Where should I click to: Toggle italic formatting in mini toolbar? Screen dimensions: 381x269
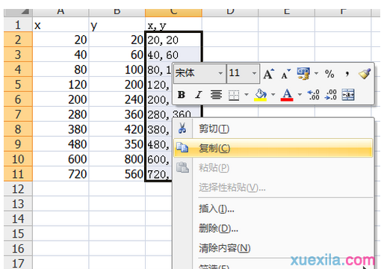pyautogui.click(x=199, y=95)
